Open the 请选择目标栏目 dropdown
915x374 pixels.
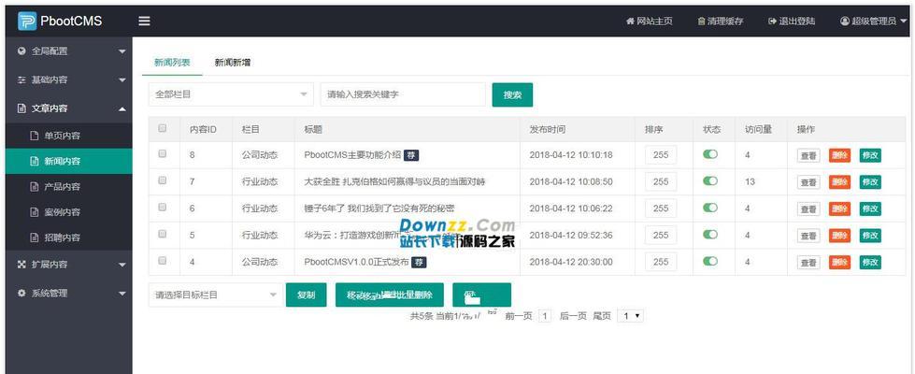pos(215,295)
